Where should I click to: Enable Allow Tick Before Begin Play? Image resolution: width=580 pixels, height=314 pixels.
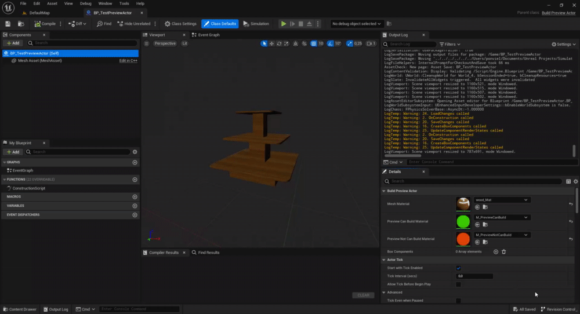(458, 284)
